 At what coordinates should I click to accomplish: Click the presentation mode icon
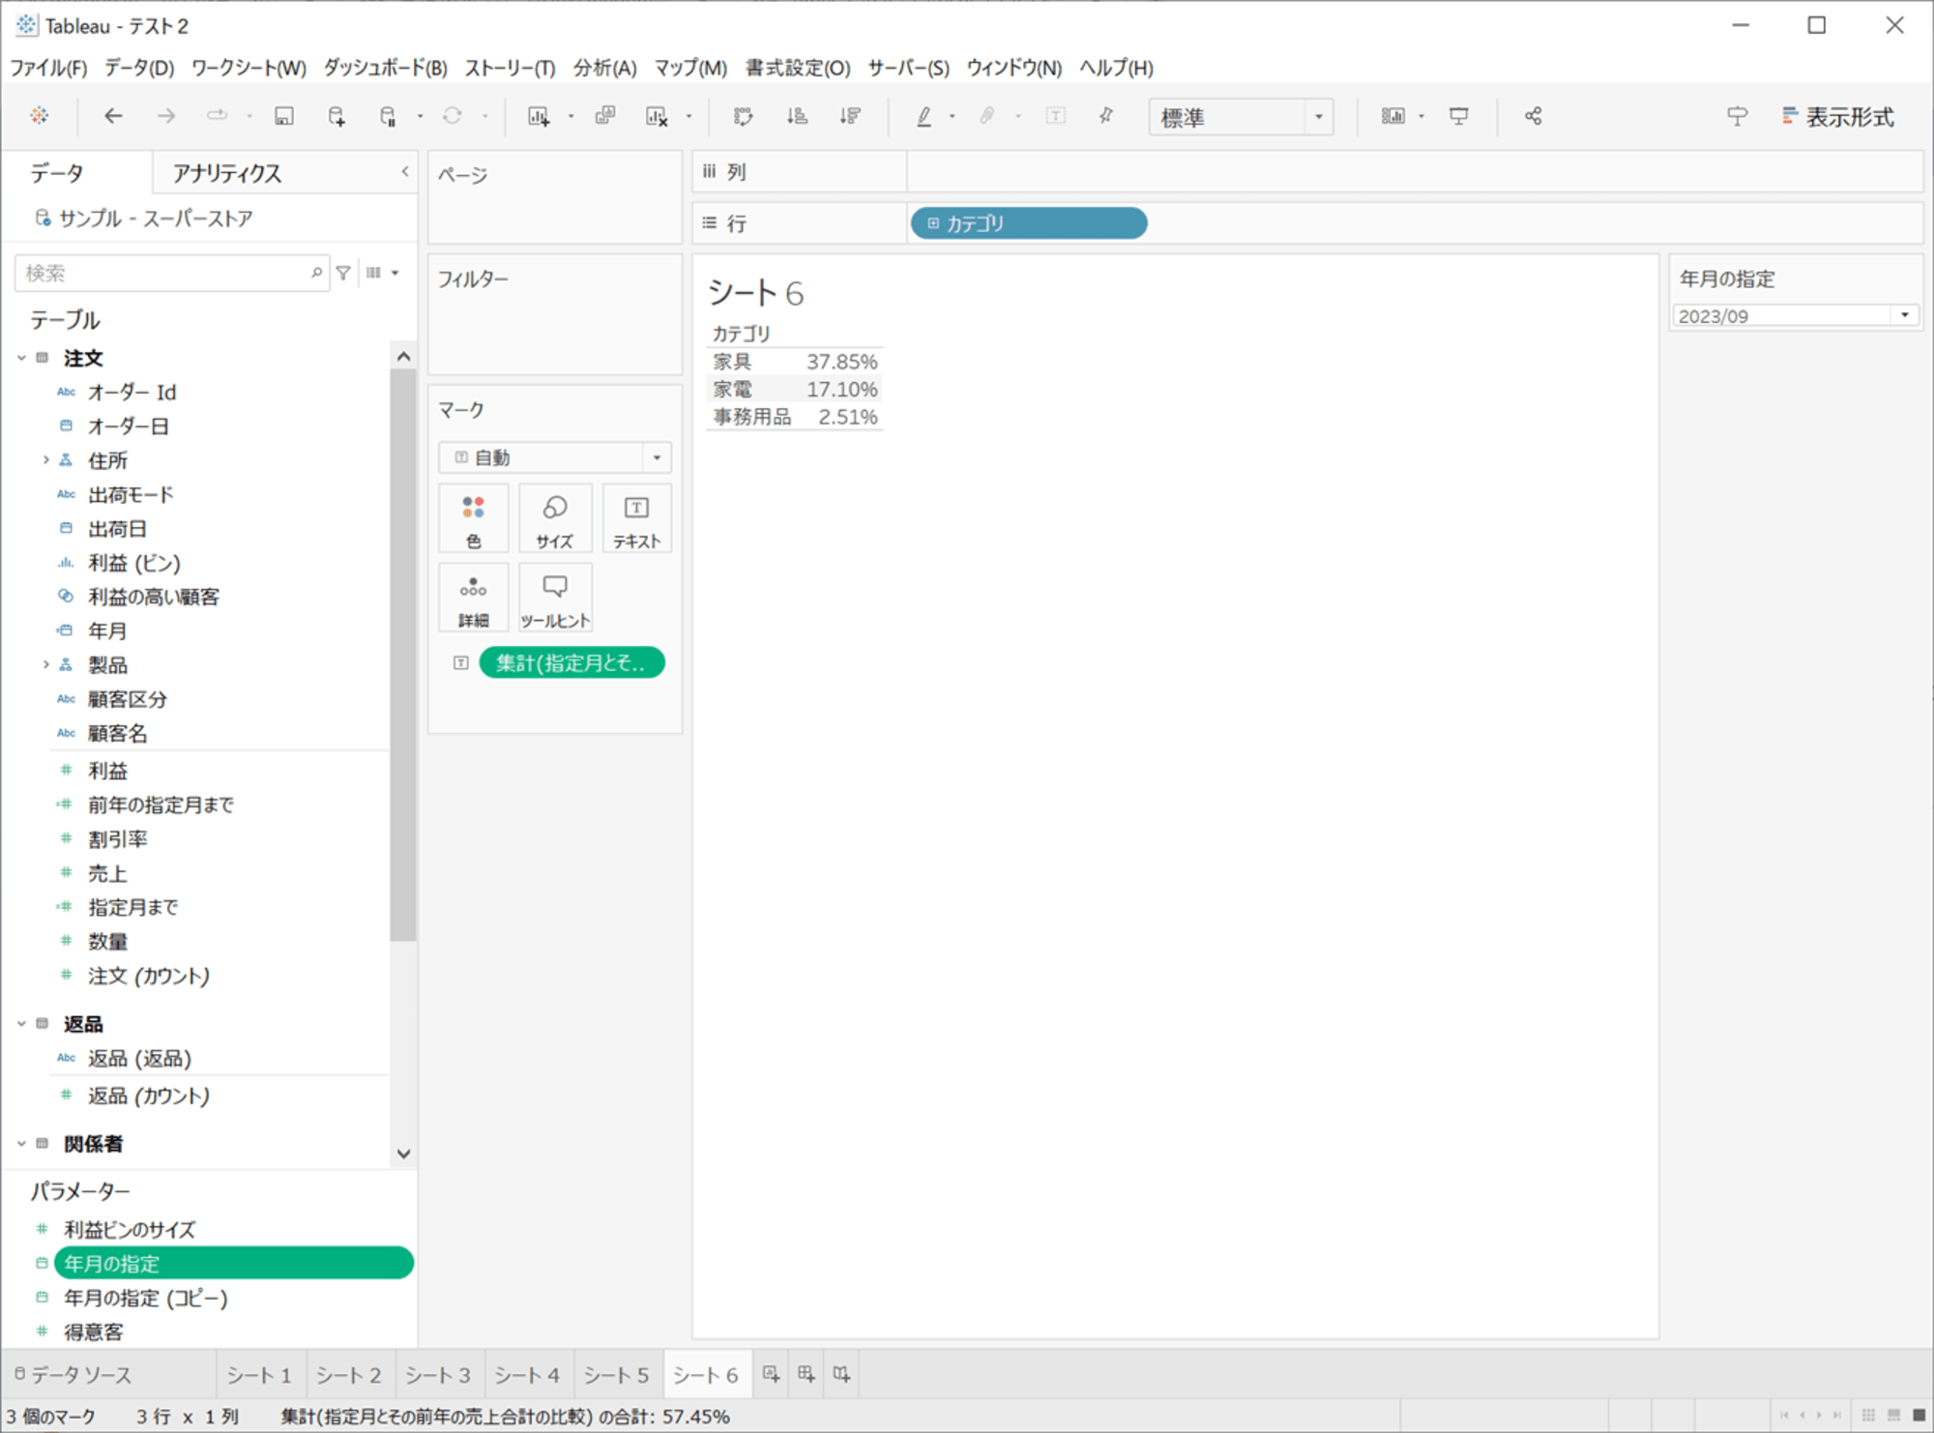tap(1458, 116)
